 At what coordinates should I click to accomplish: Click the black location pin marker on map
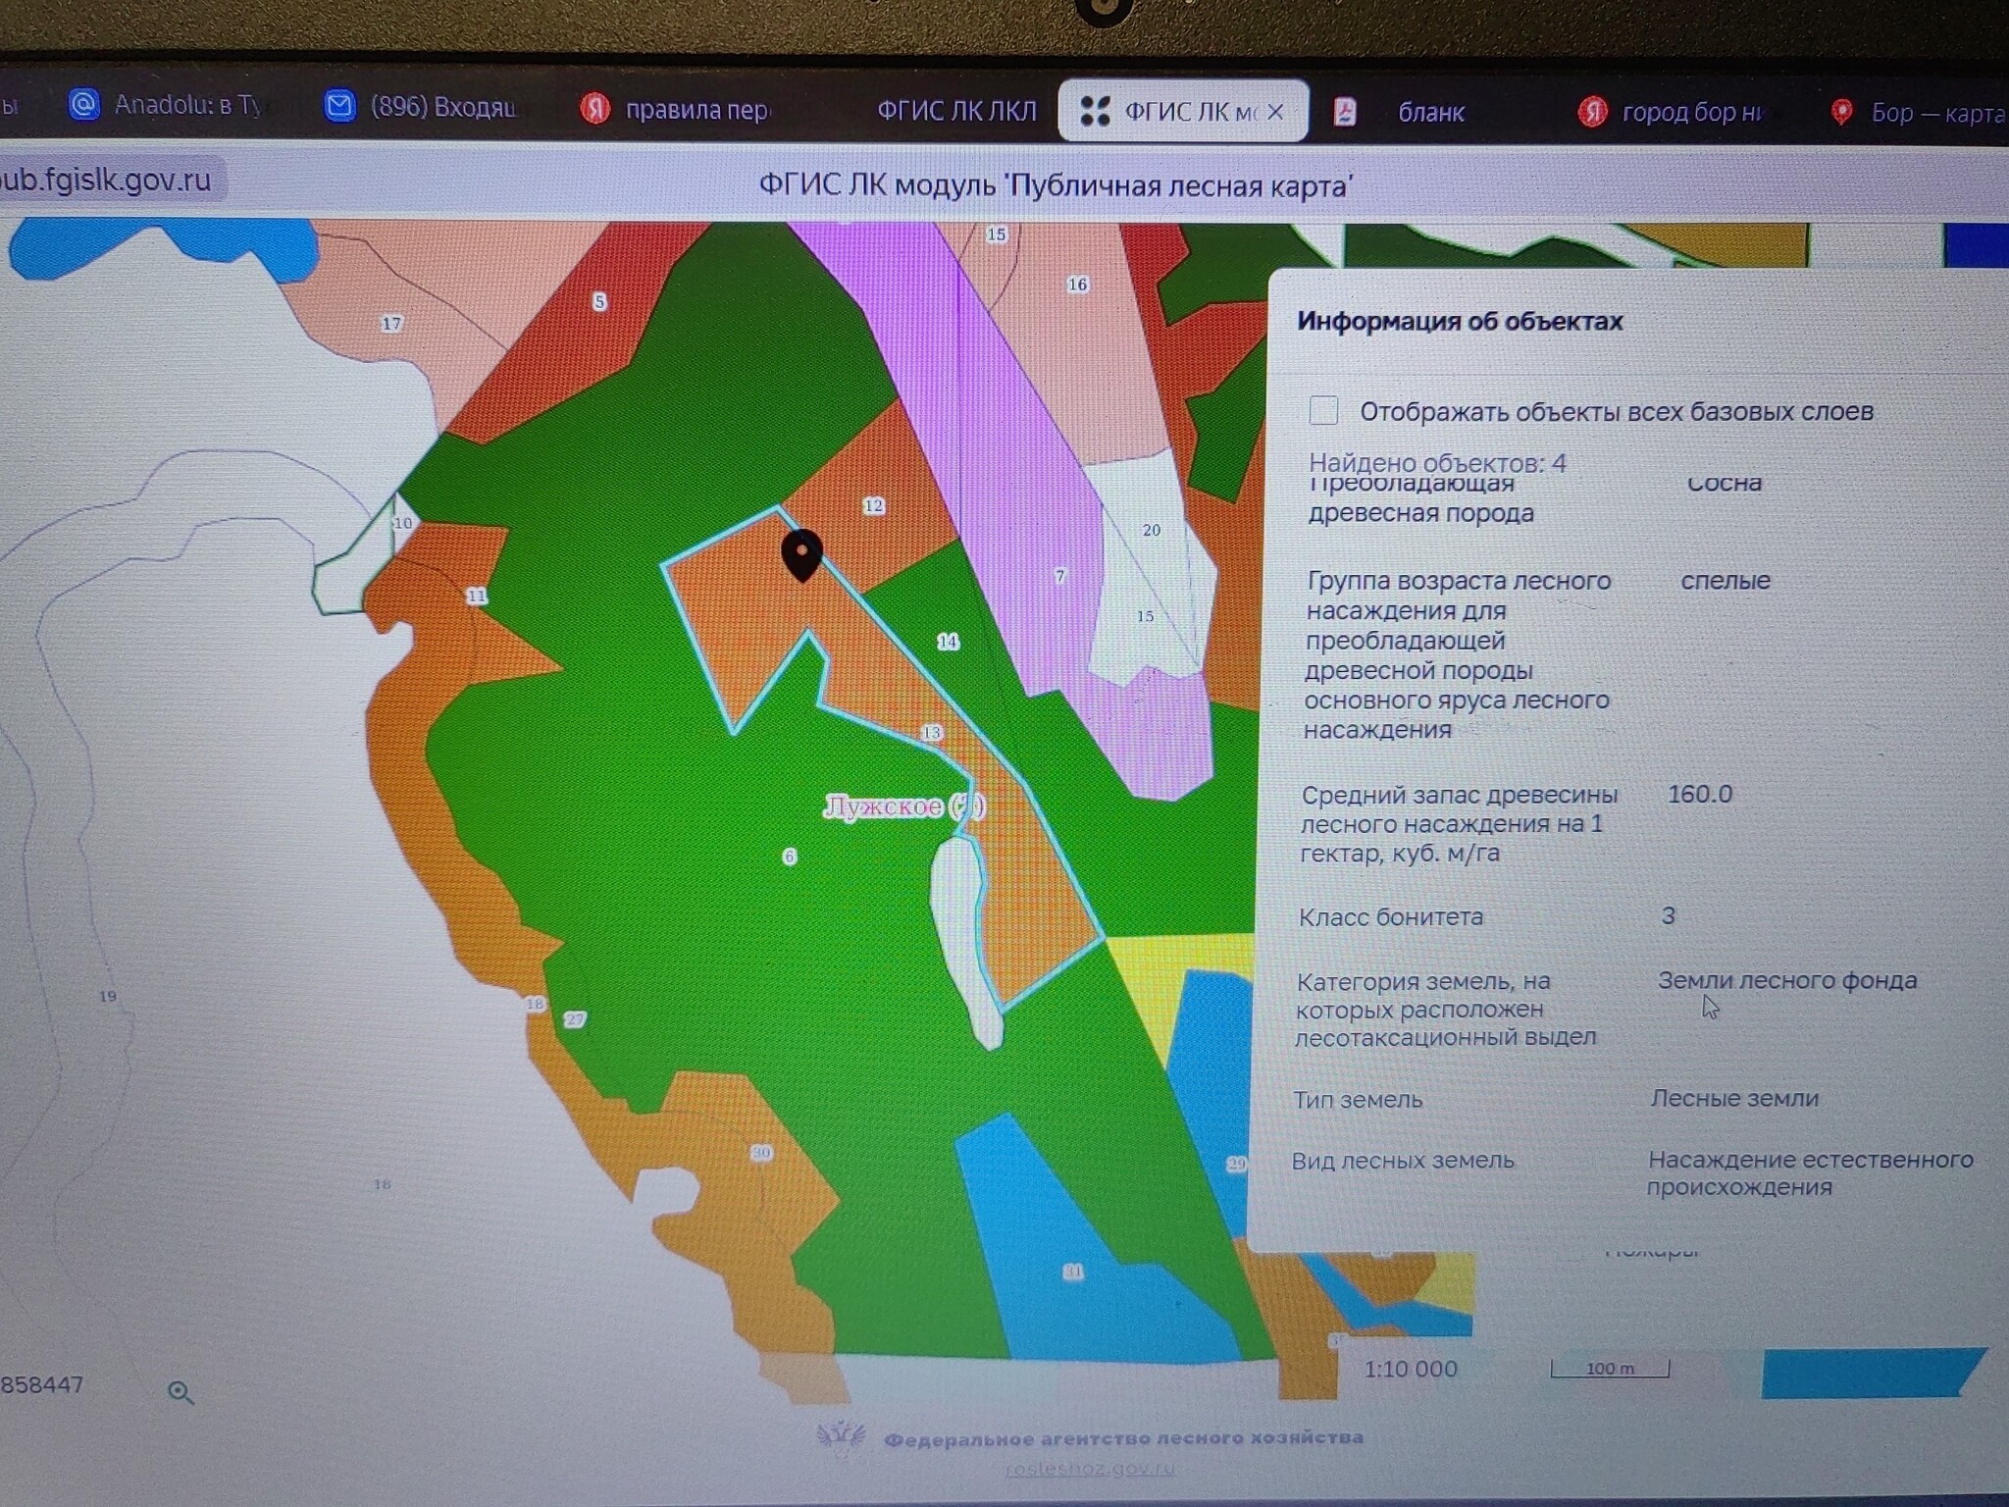click(x=801, y=554)
